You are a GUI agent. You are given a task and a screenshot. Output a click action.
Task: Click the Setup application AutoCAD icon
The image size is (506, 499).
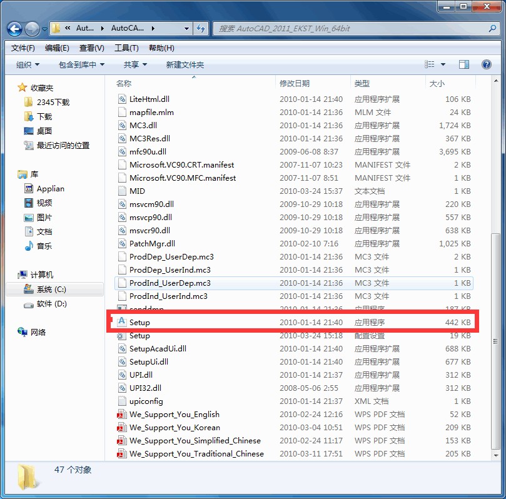122,322
